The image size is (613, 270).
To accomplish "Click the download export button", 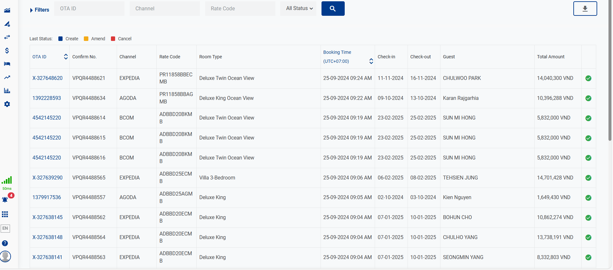I will coord(585,9).
